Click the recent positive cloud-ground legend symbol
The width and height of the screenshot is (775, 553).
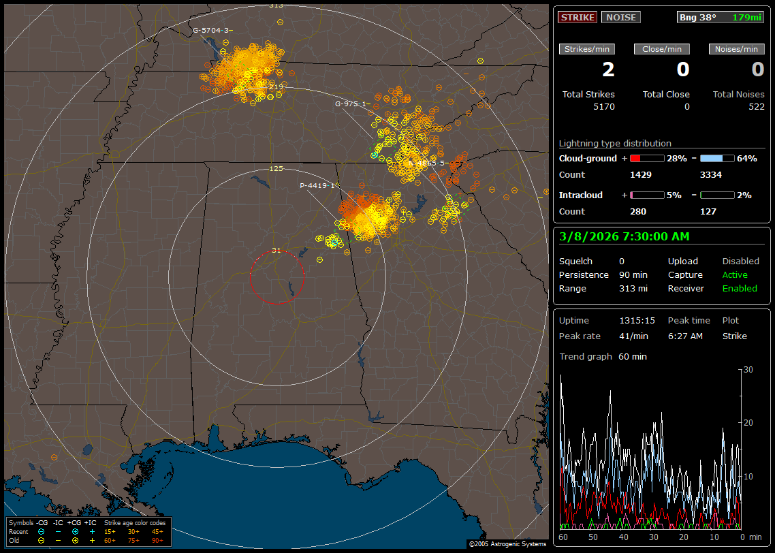click(x=75, y=531)
